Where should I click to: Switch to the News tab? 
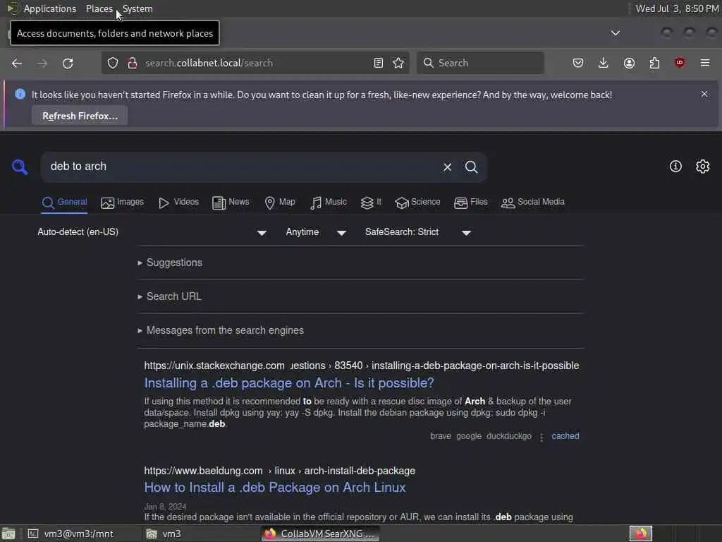click(x=231, y=203)
